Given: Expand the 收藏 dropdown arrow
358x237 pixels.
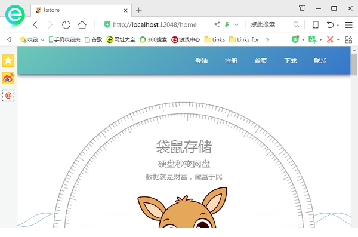Looking at the screenshot, I should click(42, 40).
